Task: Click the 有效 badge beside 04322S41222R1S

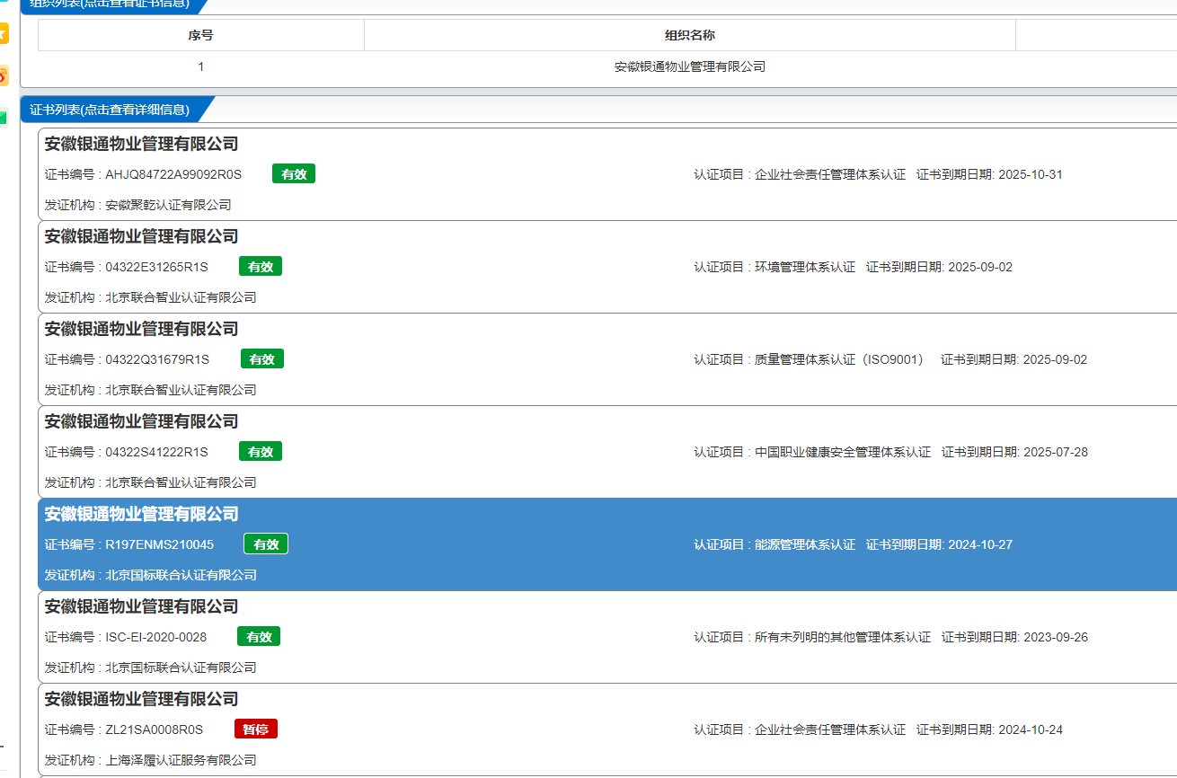Action: 261,452
